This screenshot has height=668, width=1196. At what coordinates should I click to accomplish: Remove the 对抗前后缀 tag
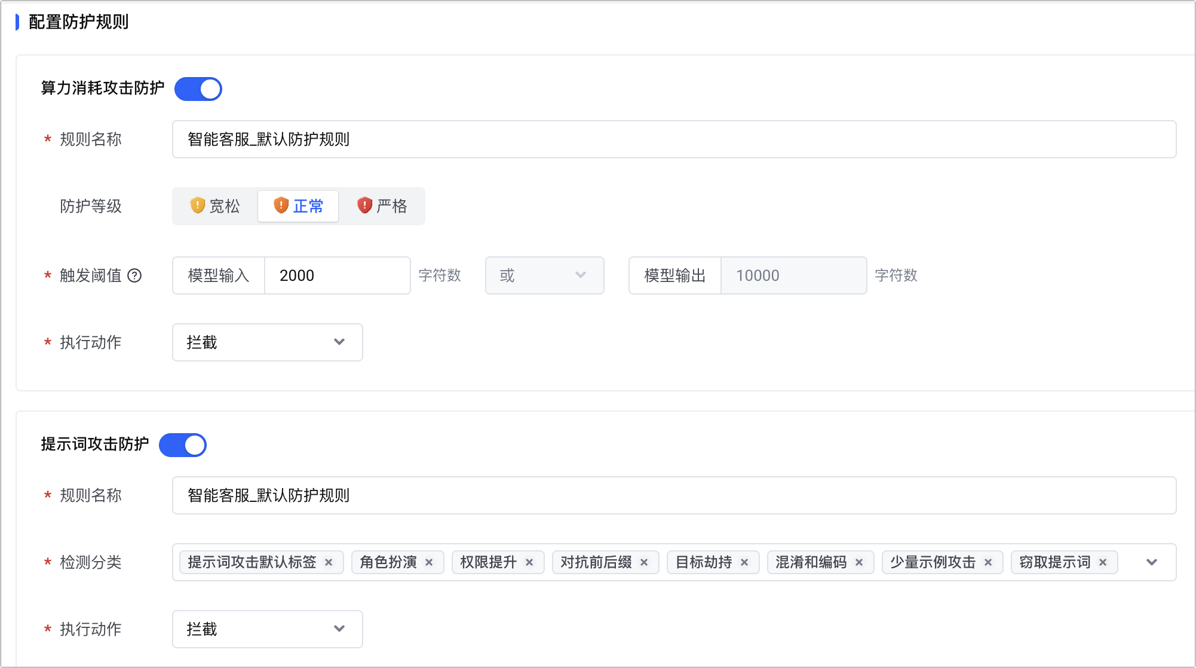[x=644, y=562]
